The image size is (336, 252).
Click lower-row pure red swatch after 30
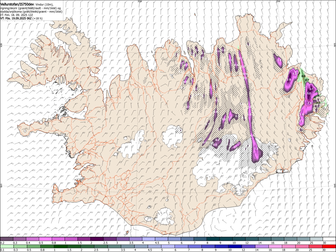point(329,246)
